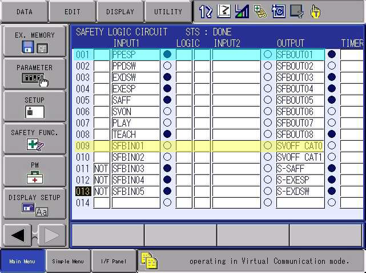Click the input status indicator for TEACH
The image size is (366, 273).
(x=167, y=134)
